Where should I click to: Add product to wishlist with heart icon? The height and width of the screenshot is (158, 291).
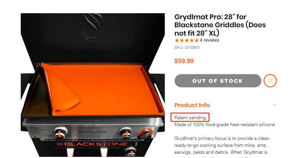click(270, 81)
